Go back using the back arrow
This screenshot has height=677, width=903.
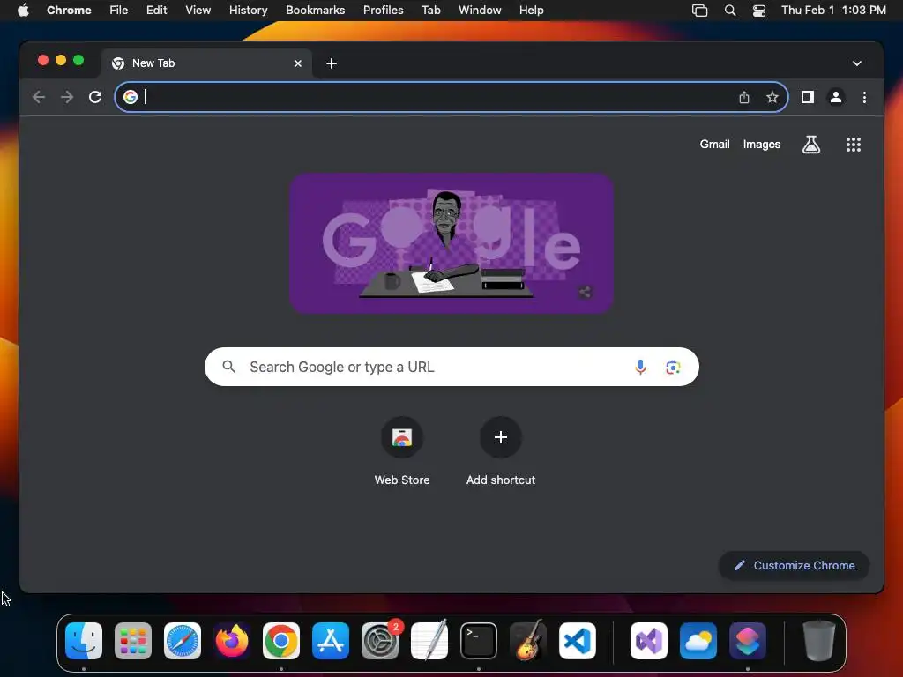tap(39, 97)
